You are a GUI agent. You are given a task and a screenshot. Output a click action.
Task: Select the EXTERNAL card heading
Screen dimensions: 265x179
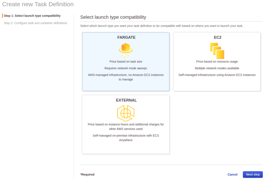(x=126, y=100)
